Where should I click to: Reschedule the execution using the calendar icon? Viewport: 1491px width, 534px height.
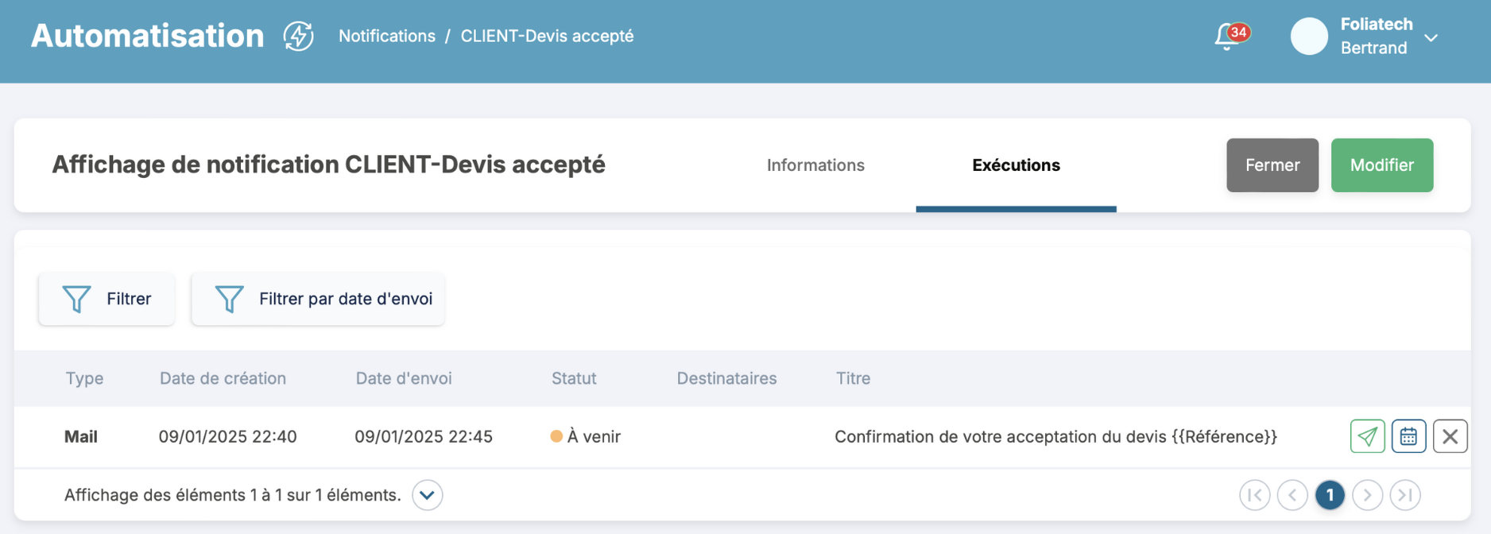coord(1408,436)
